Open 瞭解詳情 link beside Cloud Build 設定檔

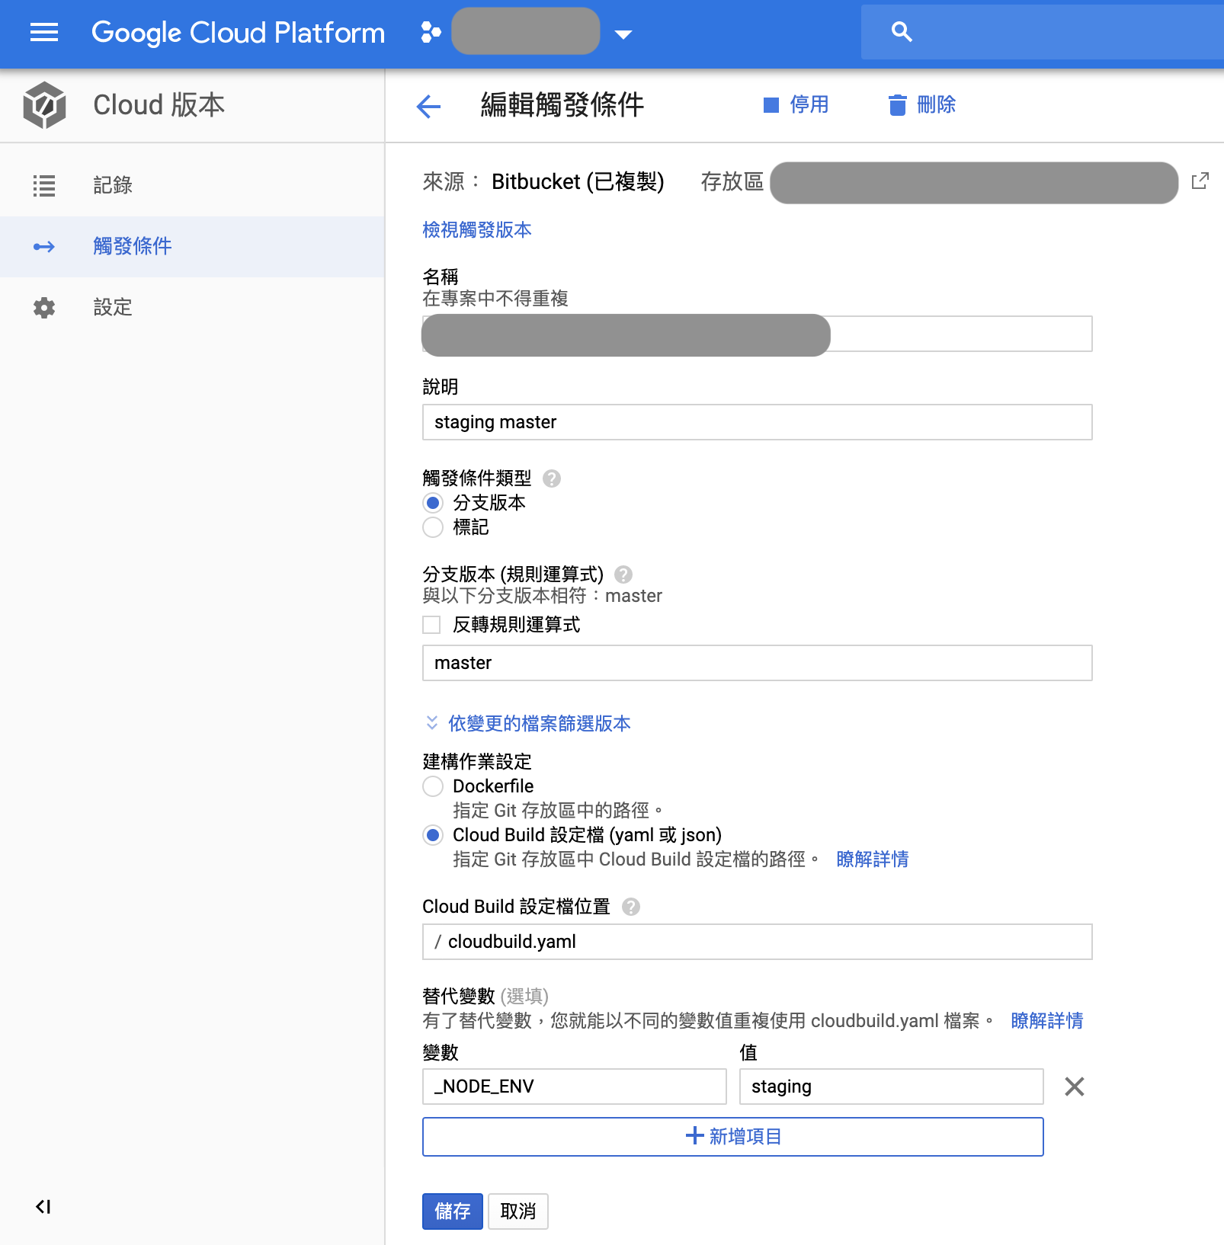[873, 859]
